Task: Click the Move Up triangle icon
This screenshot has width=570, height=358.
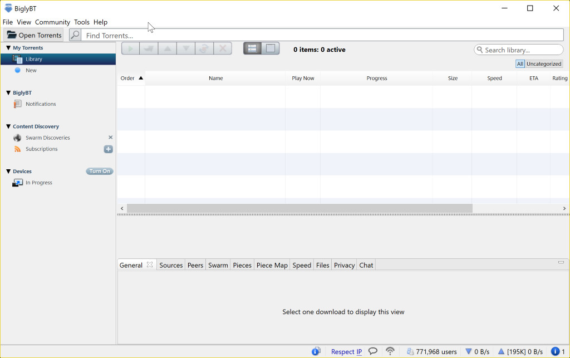Action: click(167, 48)
